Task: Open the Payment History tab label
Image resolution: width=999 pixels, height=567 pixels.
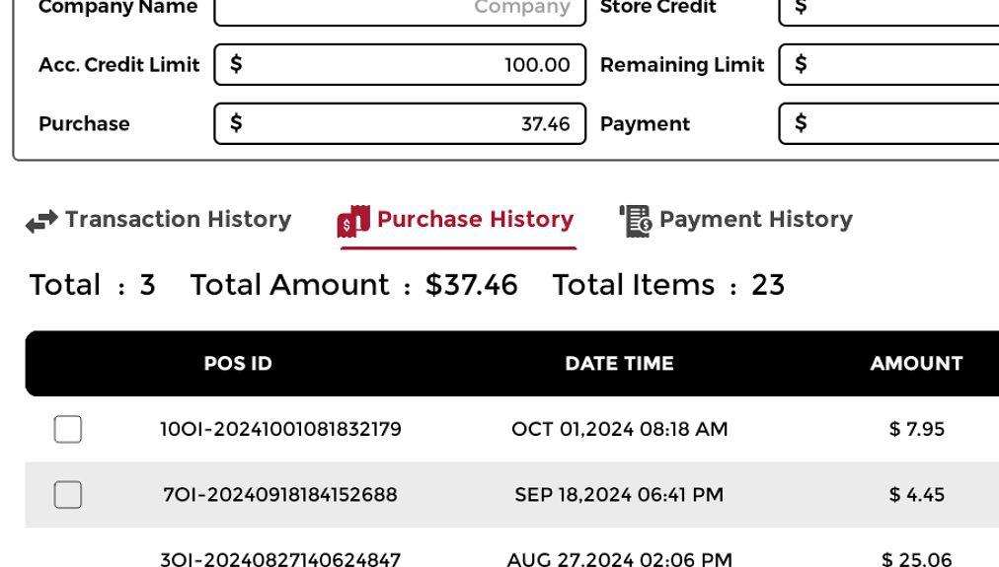Action: point(755,219)
